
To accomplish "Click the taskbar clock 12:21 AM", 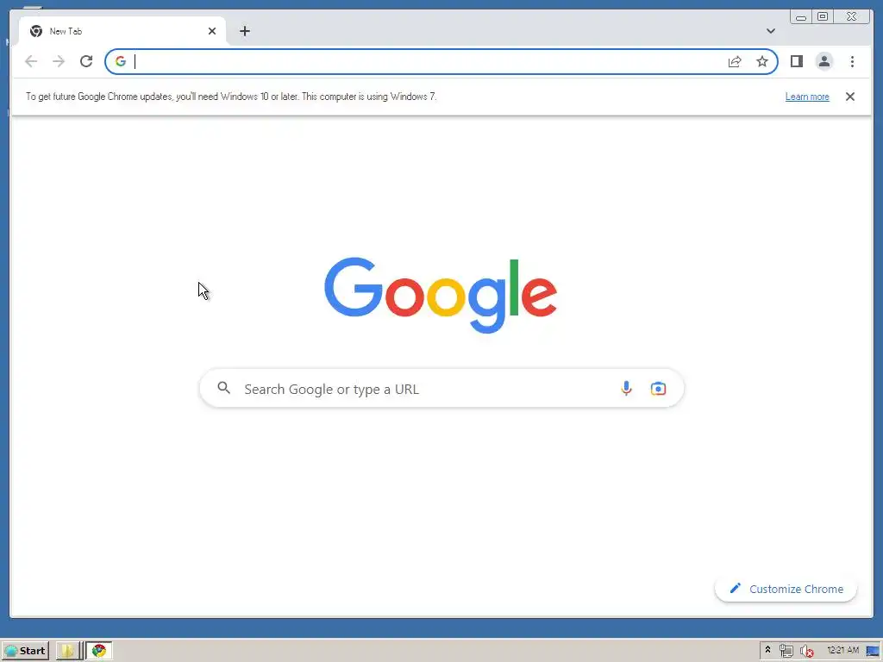I will [x=842, y=650].
